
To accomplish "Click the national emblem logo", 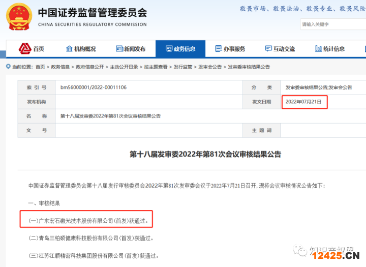I will [x=19, y=17].
